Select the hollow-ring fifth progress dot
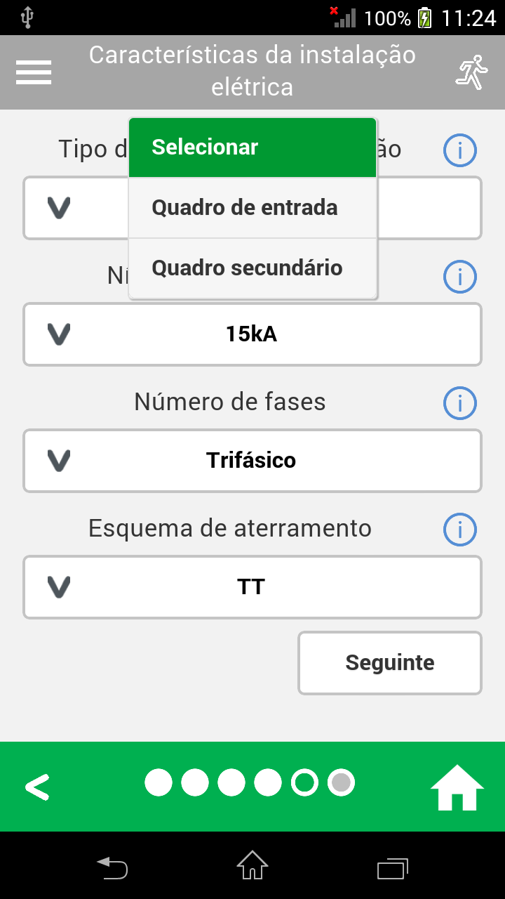The height and width of the screenshot is (899, 505). tap(304, 782)
